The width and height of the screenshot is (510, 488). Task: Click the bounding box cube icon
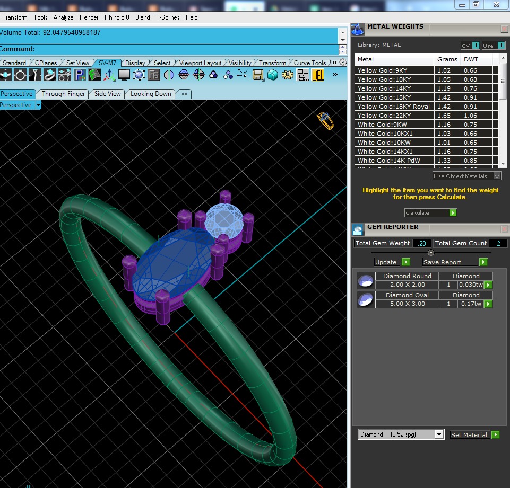pyautogui.click(x=139, y=75)
